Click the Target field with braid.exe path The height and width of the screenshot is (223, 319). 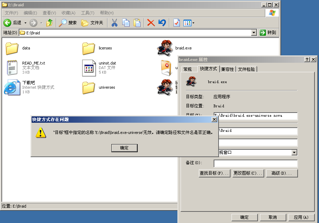(255, 116)
